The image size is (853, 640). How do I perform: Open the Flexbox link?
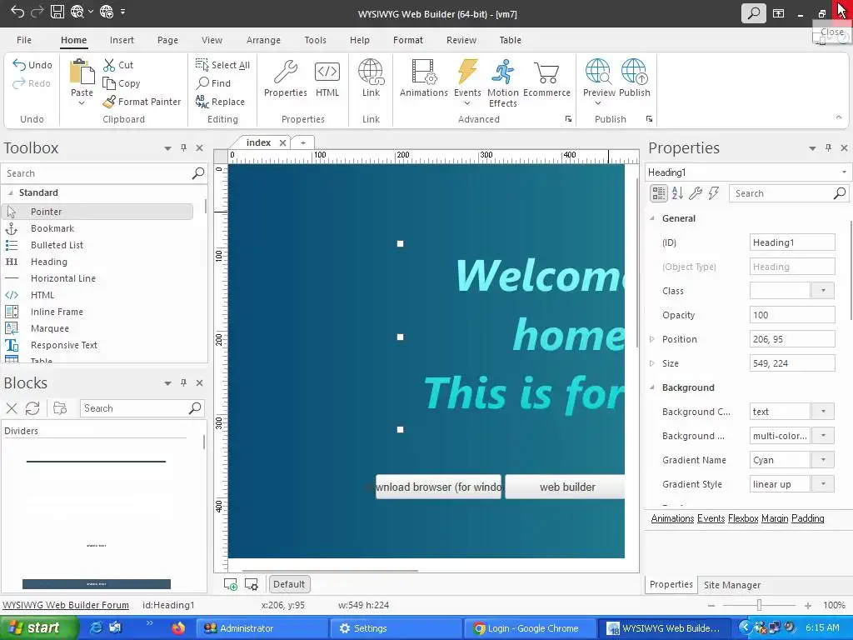pos(743,518)
